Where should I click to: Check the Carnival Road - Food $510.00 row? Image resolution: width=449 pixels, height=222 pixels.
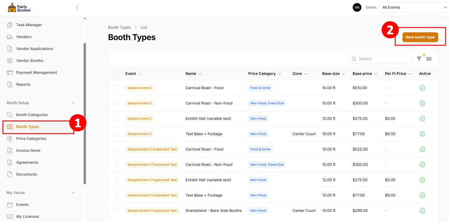(x=117, y=88)
